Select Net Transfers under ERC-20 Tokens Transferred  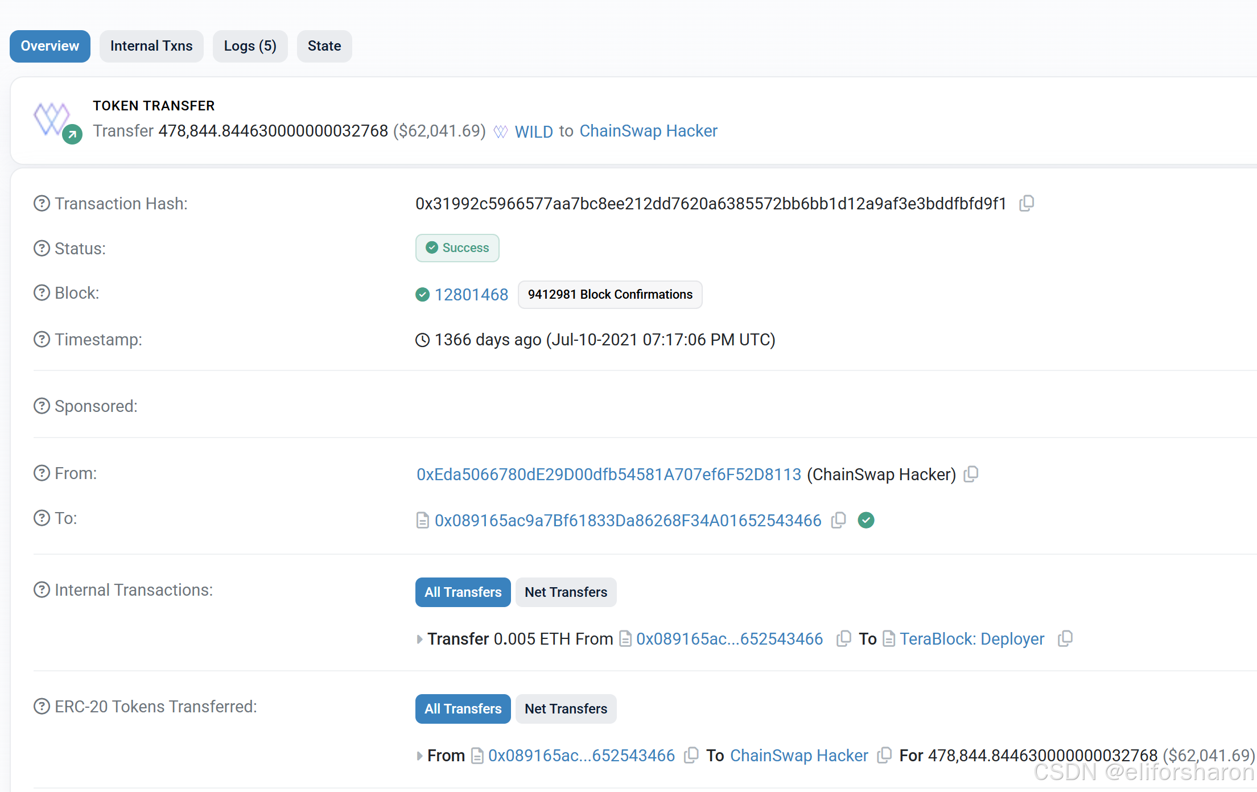click(566, 708)
